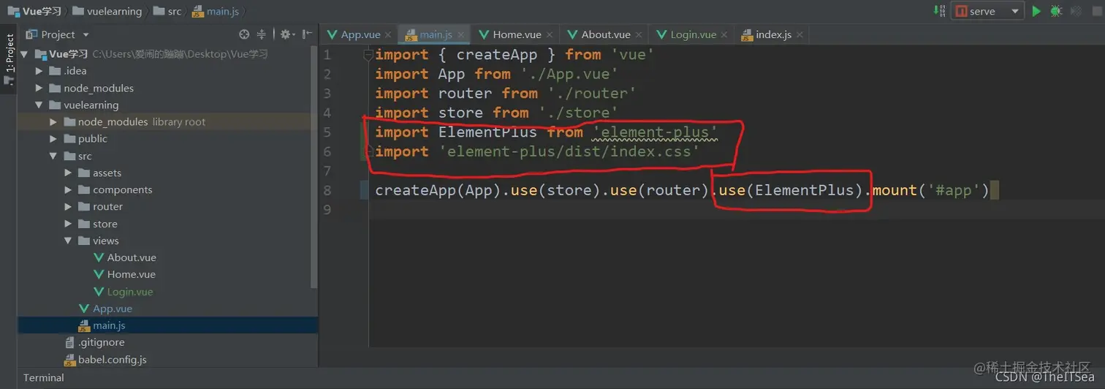
Task: Collapse the views folder
Action: pos(68,241)
